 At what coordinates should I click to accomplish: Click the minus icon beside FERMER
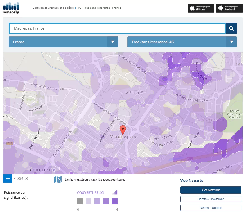coord(8,178)
